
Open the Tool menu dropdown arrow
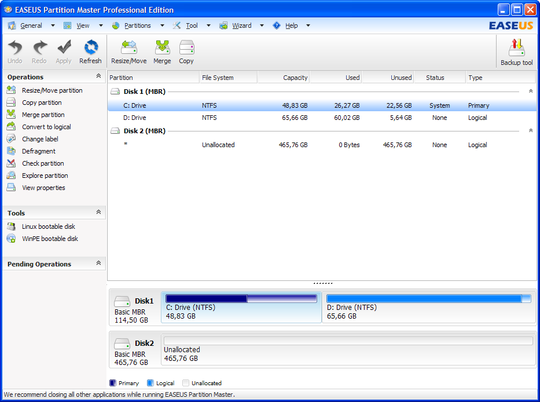pyautogui.click(x=208, y=25)
